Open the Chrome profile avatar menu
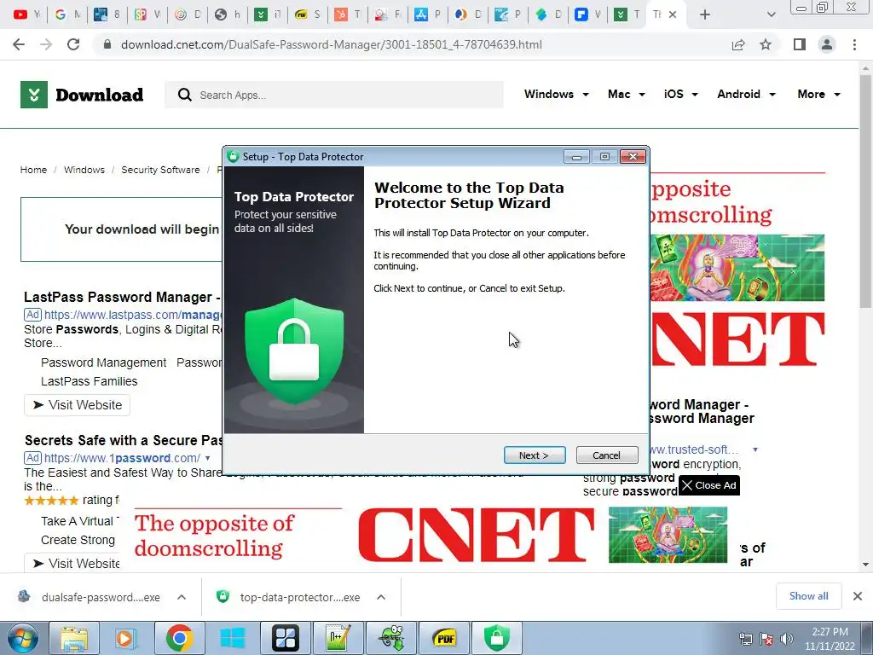Image resolution: width=873 pixels, height=655 pixels. pos(827,44)
